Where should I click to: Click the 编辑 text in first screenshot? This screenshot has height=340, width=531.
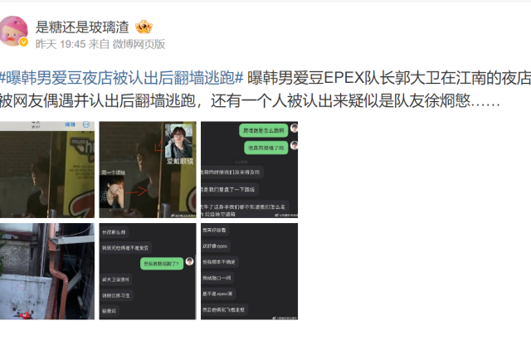click(x=70, y=124)
